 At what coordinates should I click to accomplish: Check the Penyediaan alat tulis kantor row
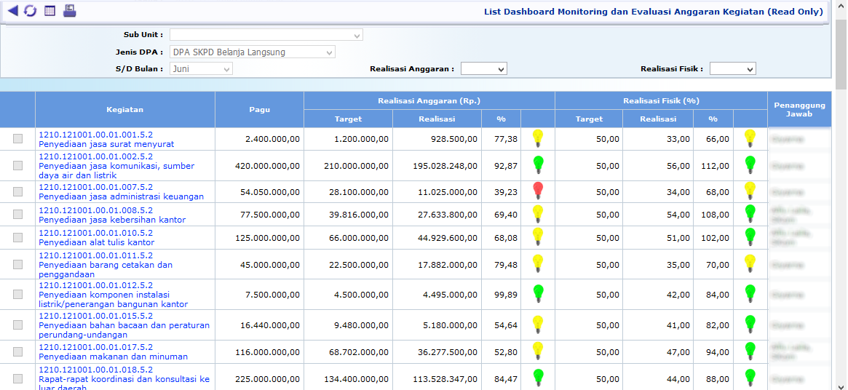point(17,238)
